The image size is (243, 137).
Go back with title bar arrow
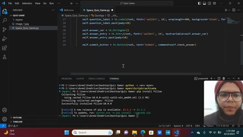(x=72, y=3)
